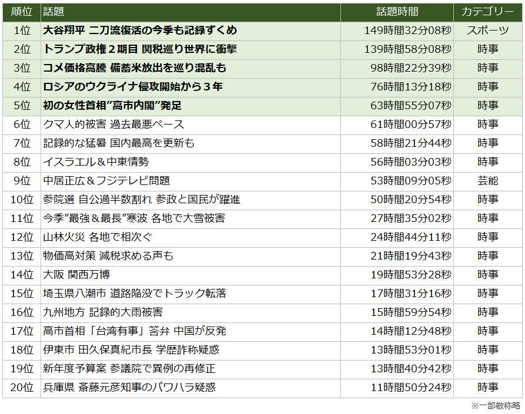Select ロシアのウクライナ侵攻 topic
525x414 pixels.
coord(133,87)
